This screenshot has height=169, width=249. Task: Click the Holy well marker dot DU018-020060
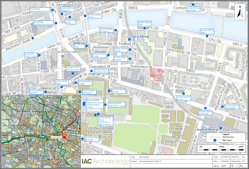82,139
